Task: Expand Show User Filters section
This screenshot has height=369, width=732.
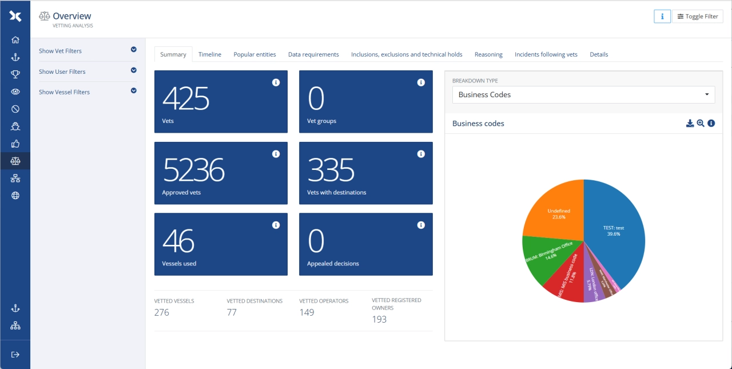Action: (x=134, y=70)
